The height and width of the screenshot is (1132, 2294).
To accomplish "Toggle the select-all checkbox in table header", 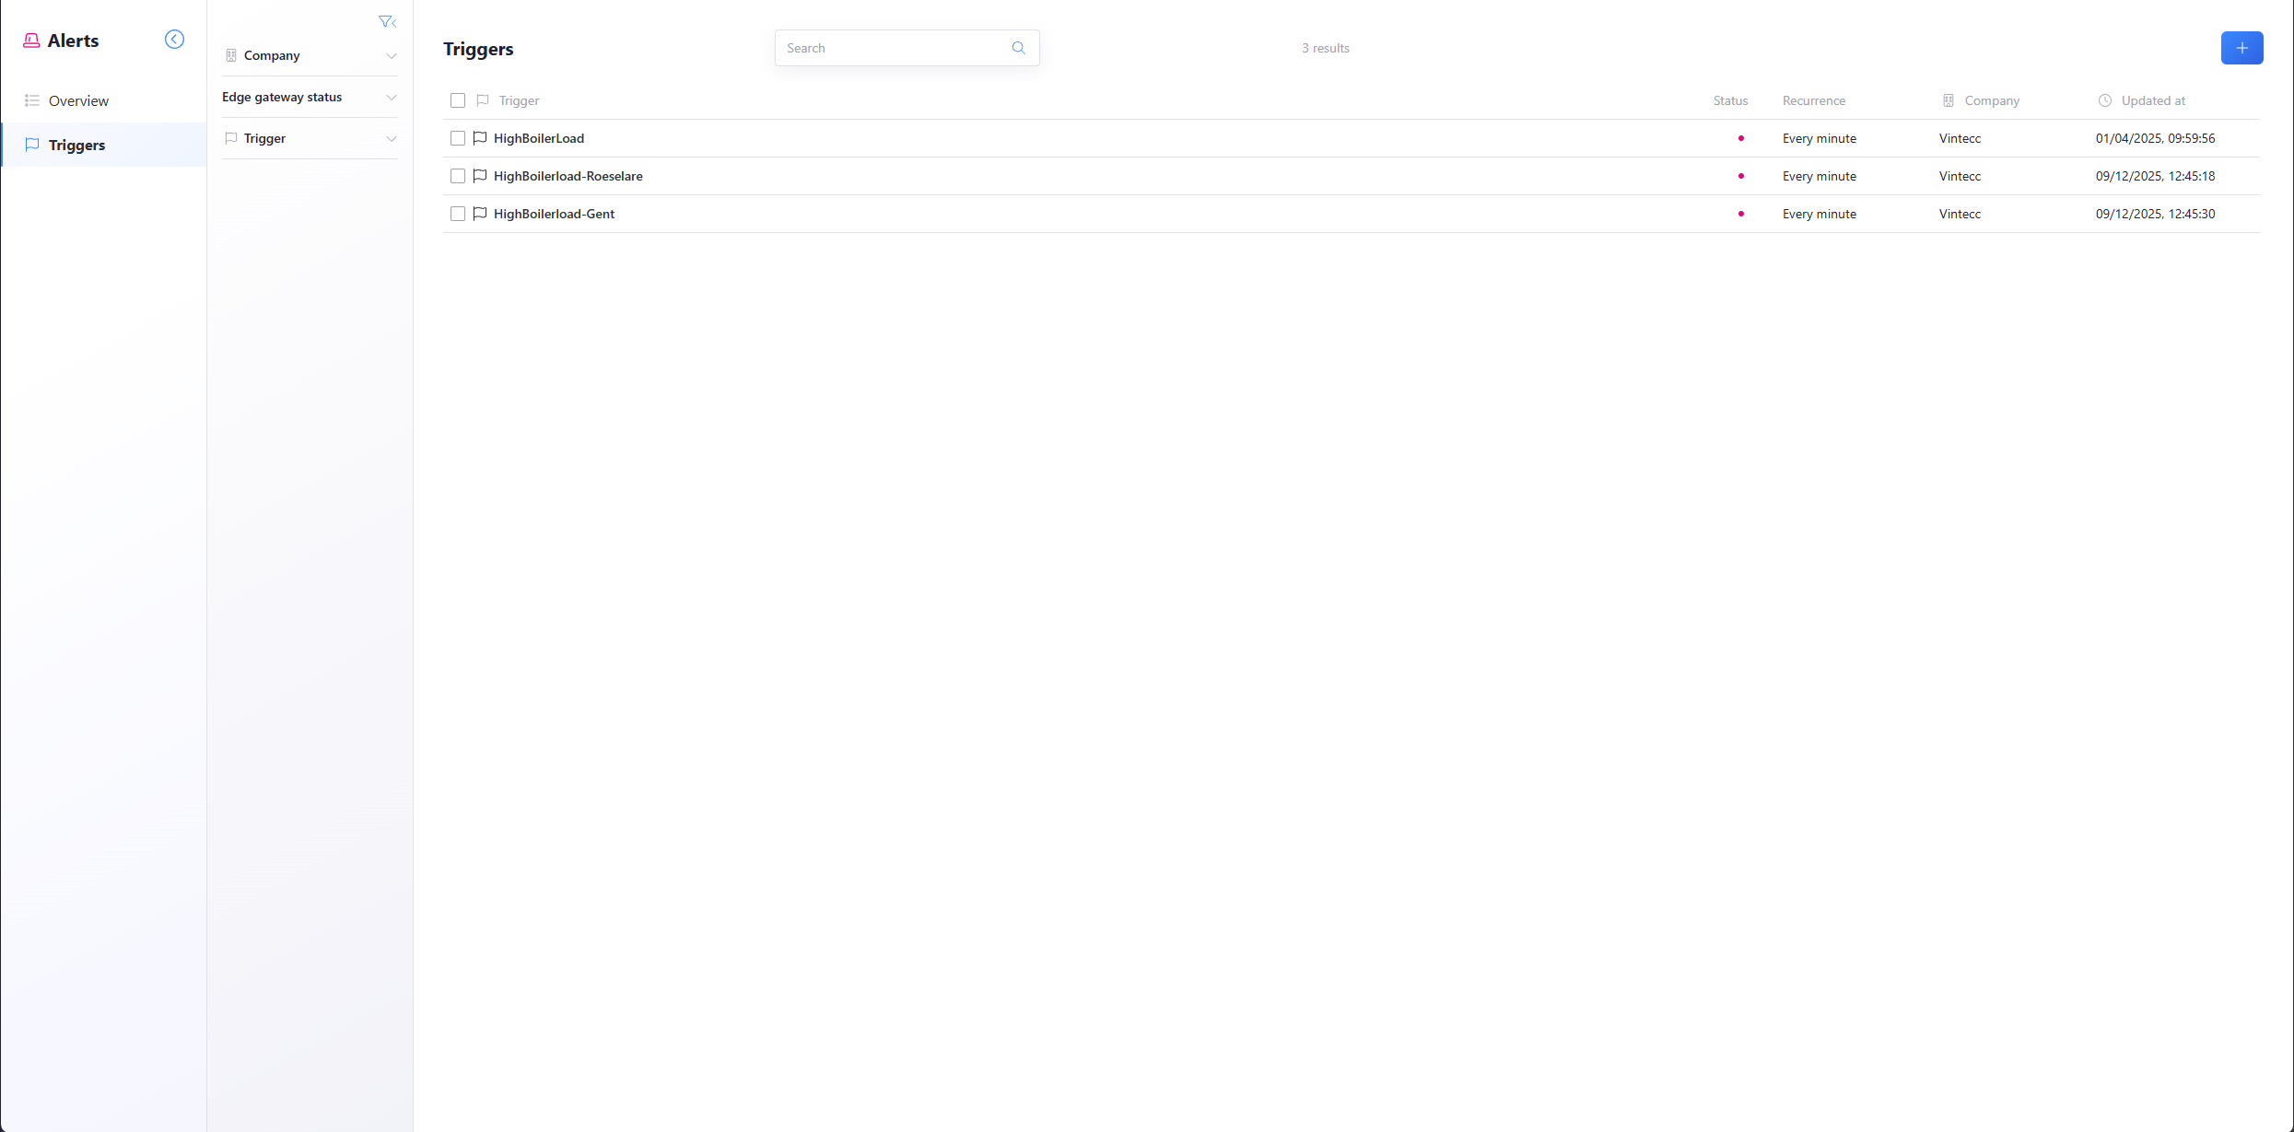I will coord(458,100).
